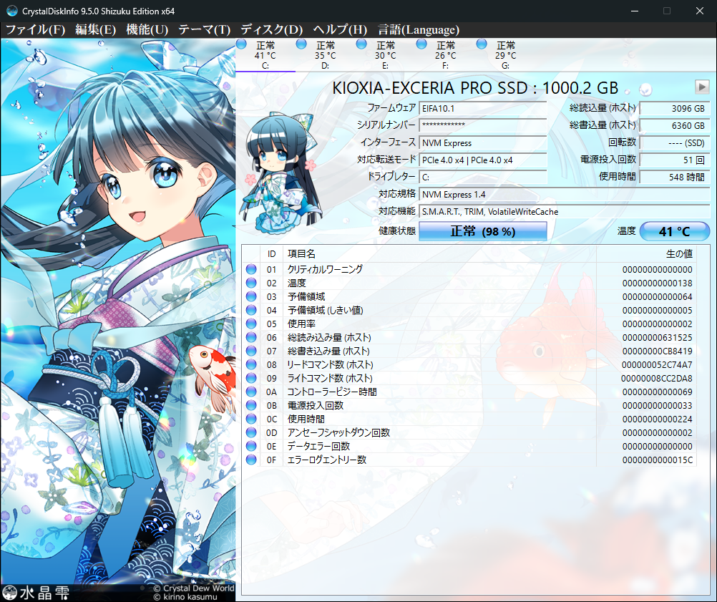This screenshot has width=717, height=602.
Task: Click the disk title KIOXIA-EXCERIA PRO SSD
Action: click(x=475, y=88)
